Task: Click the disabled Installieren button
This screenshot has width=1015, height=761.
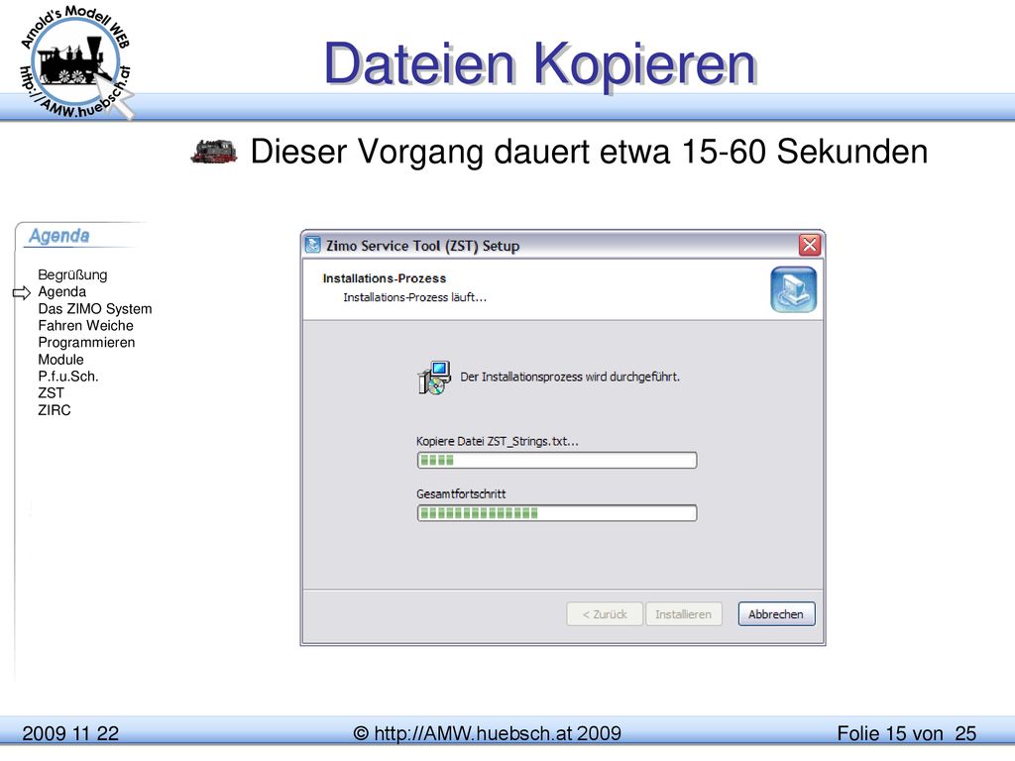Action: 684,614
